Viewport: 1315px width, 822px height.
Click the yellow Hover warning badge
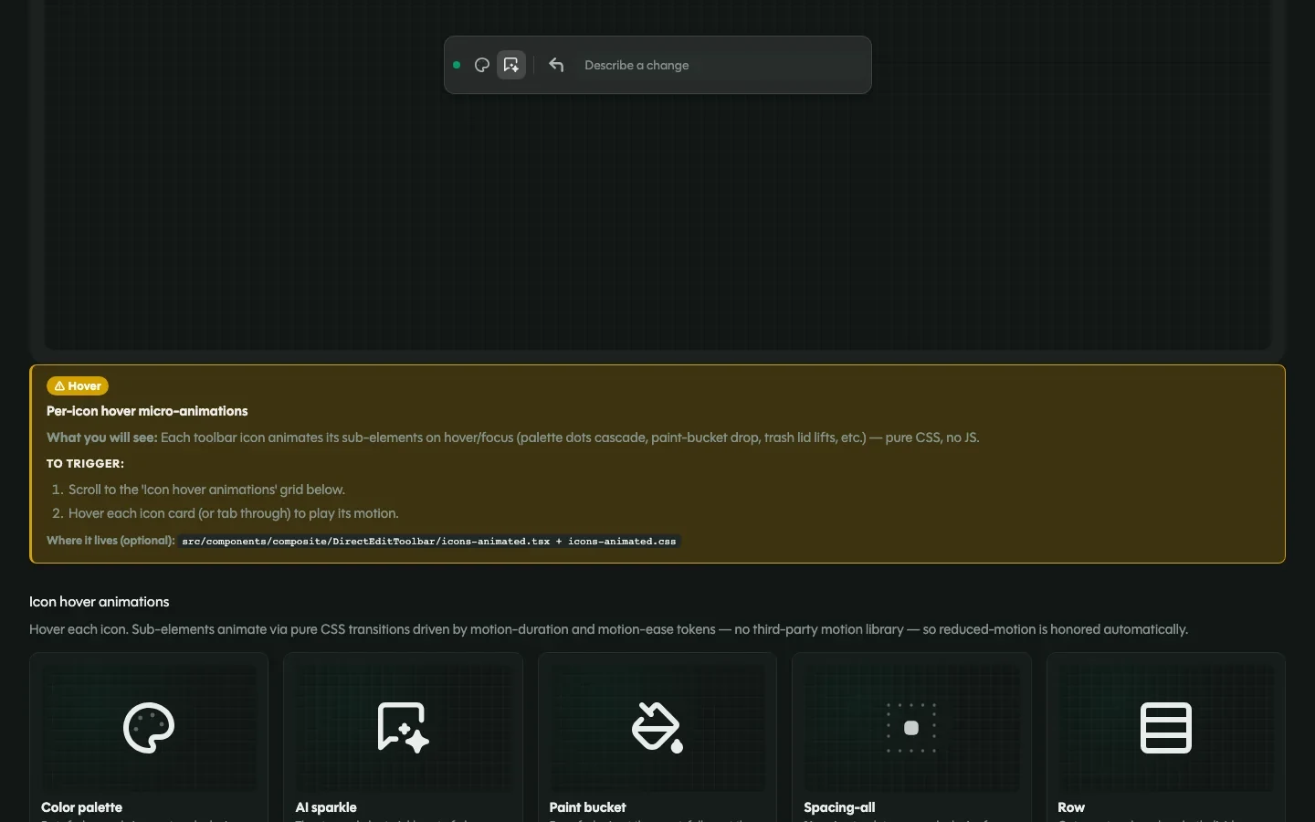[x=78, y=386]
